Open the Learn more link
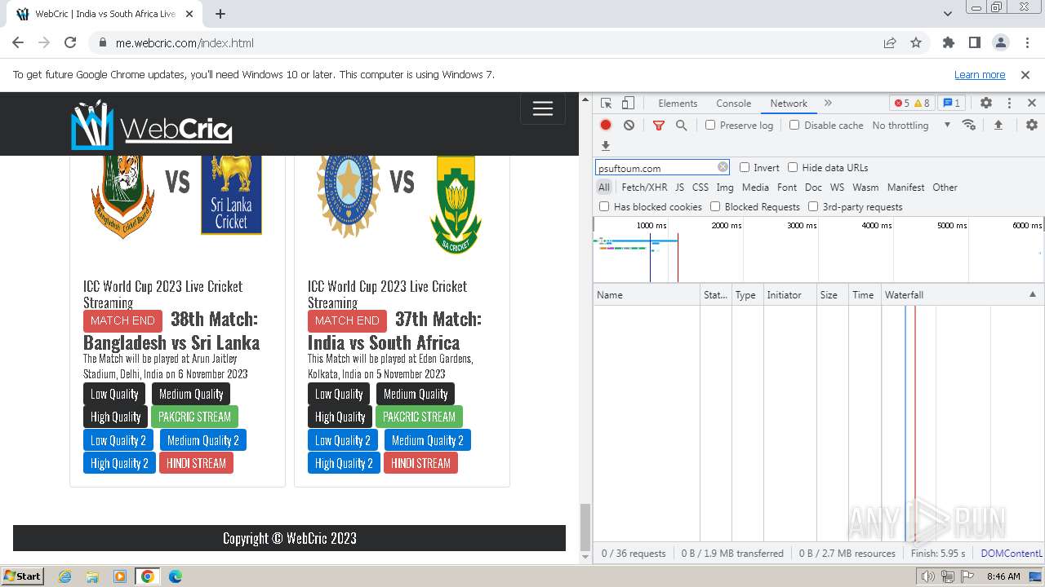 980,74
